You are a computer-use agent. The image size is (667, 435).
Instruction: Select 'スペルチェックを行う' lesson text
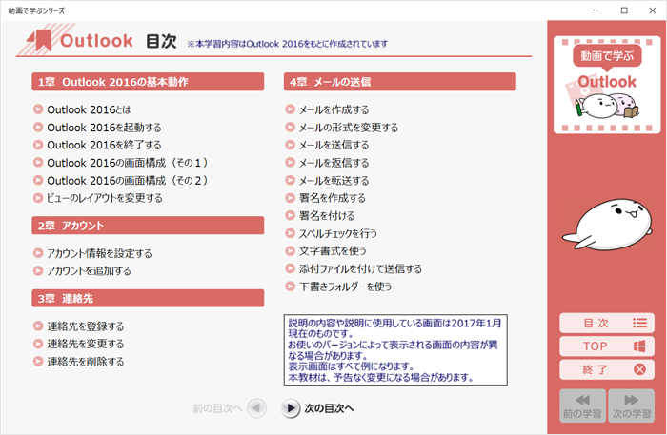coord(338,233)
